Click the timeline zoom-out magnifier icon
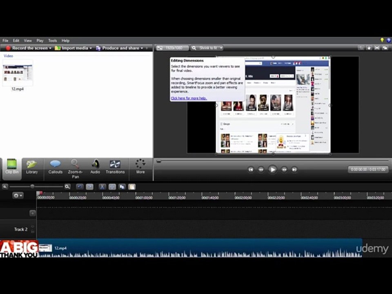The height and width of the screenshot is (294, 392). pyautogui.click(x=5, y=187)
